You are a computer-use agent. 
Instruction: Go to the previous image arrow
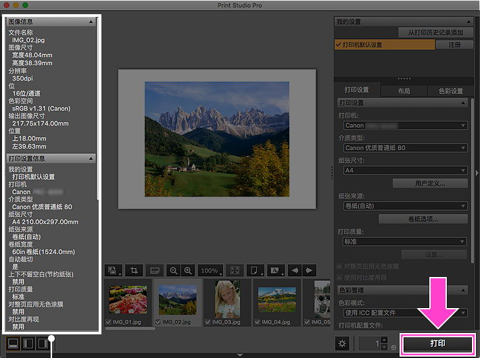(295, 270)
